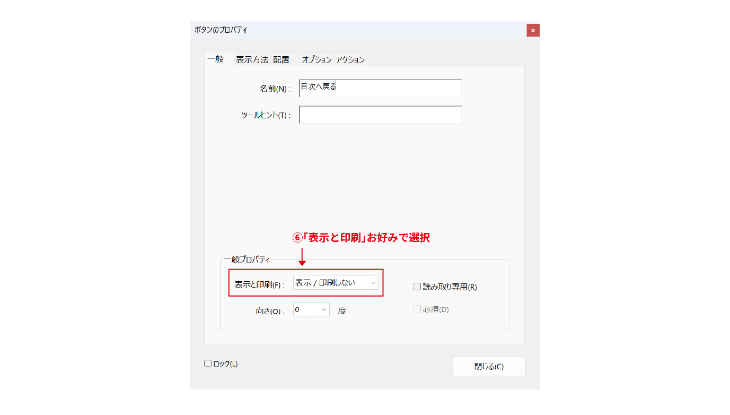Viewport: 730px width, 415px height.
Task: Switch to the 一般 tab
Action: point(216,59)
